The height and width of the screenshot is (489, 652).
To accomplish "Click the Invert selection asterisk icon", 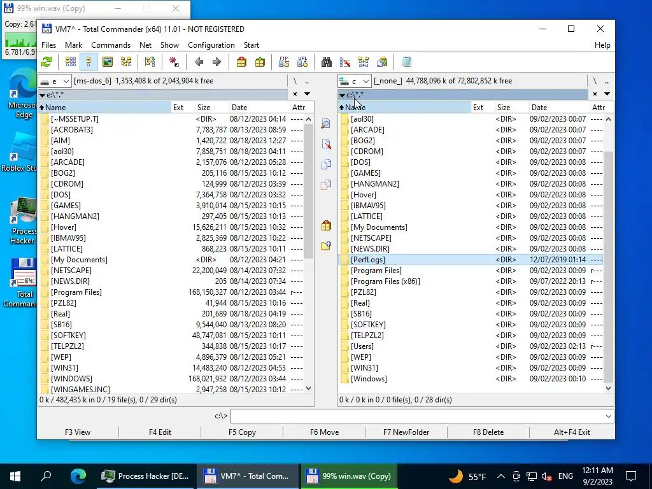I will (x=174, y=62).
